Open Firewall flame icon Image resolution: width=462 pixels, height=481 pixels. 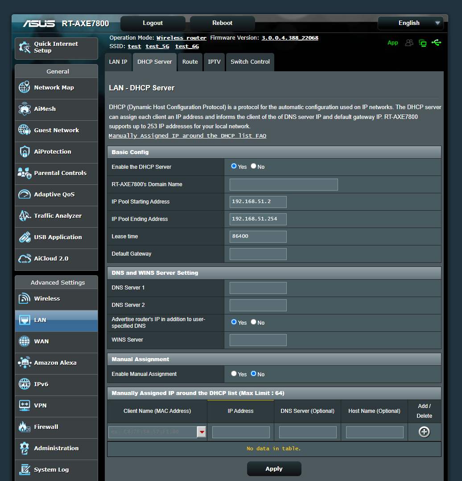coord(25,427)
